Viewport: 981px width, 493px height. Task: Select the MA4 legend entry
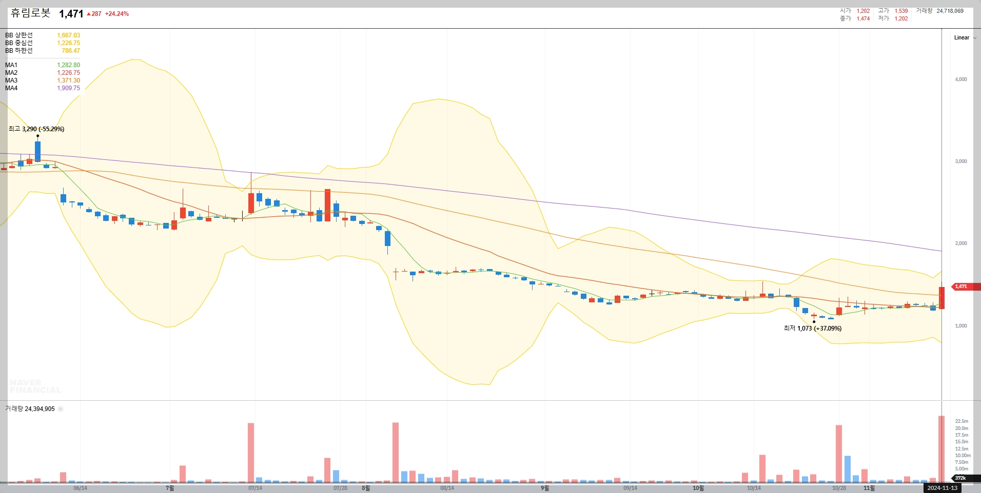coord(11,88)
